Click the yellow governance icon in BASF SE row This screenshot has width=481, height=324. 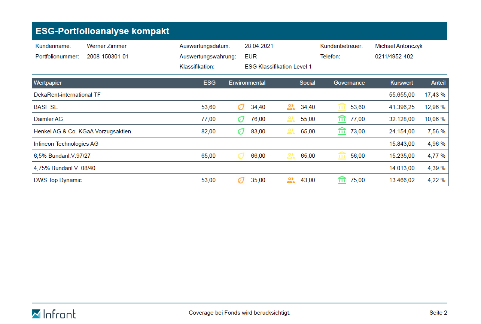tap(342, 107)
